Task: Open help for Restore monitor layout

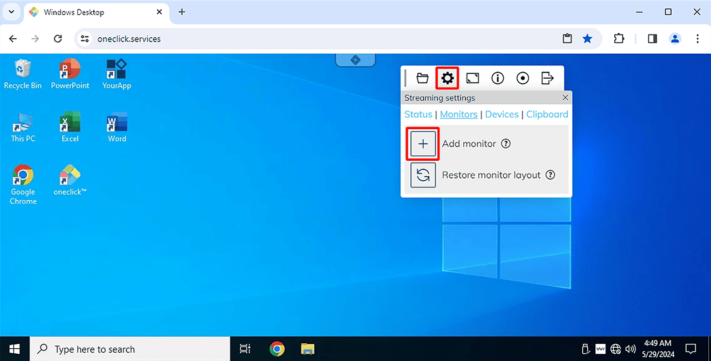Action: coord(550,175)
